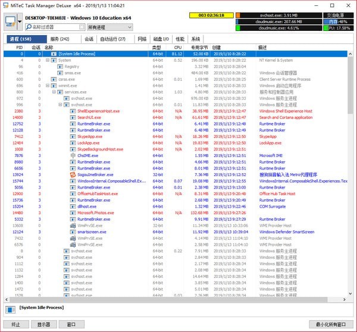Click the 最小化所有窗口 button
The height and width of the screenshot is (332, 357).
click(331, 324)
